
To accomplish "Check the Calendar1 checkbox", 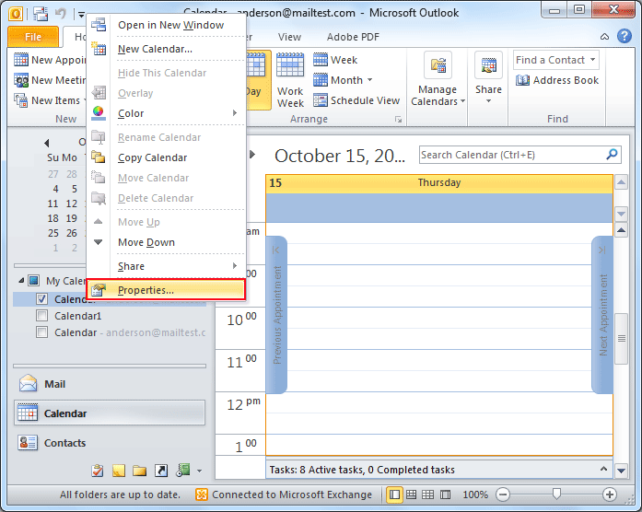I will coord(41,316).
